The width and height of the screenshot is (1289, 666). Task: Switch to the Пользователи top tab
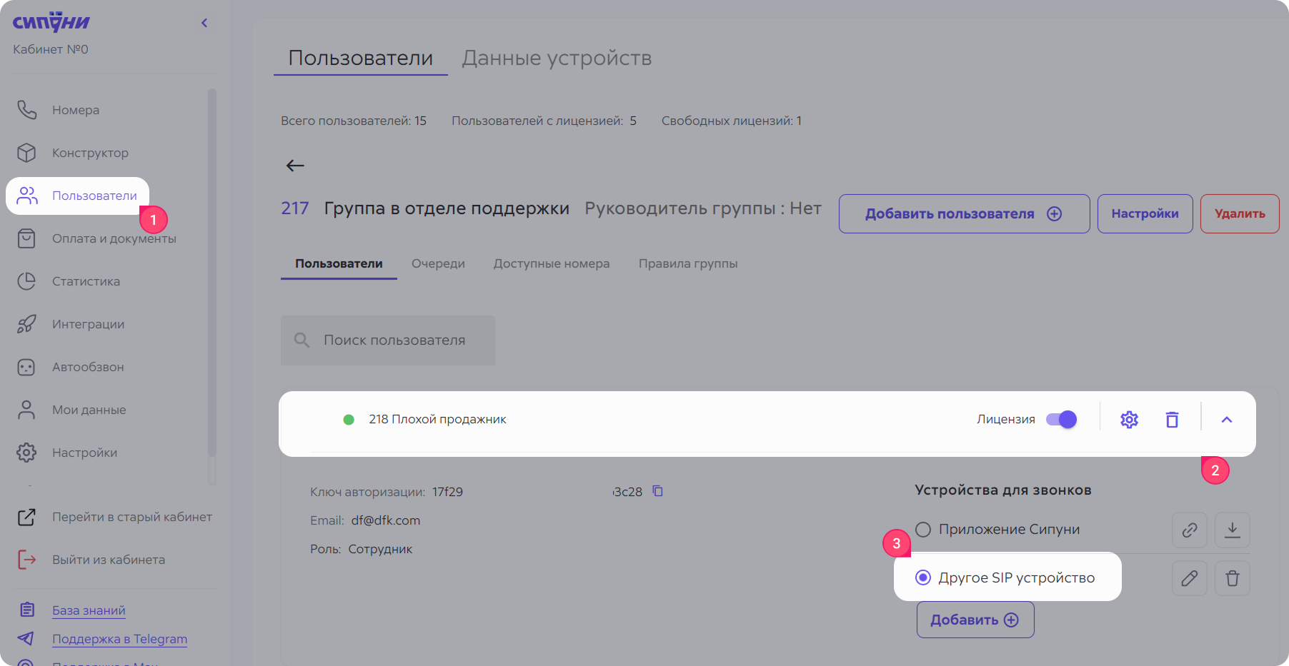(x=360, y=58)
